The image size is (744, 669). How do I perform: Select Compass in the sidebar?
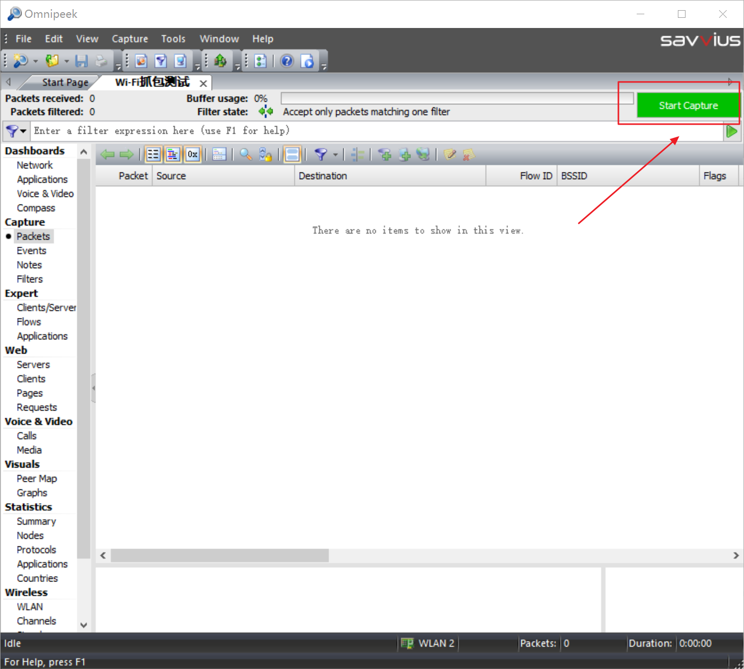point(36,208)
